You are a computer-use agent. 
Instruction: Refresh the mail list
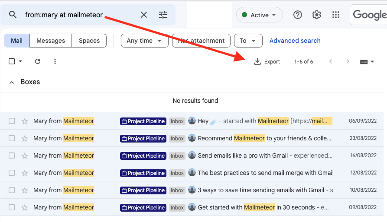click(38, 61)
